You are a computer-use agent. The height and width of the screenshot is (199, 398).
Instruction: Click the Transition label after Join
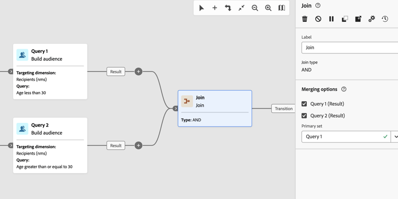(x=283, y=108)
